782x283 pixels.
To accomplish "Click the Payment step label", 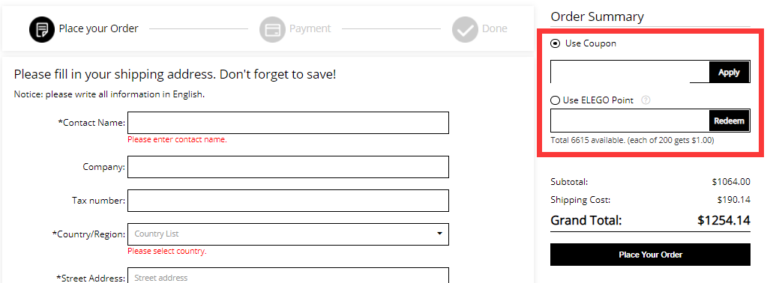I will coord(310,29).
